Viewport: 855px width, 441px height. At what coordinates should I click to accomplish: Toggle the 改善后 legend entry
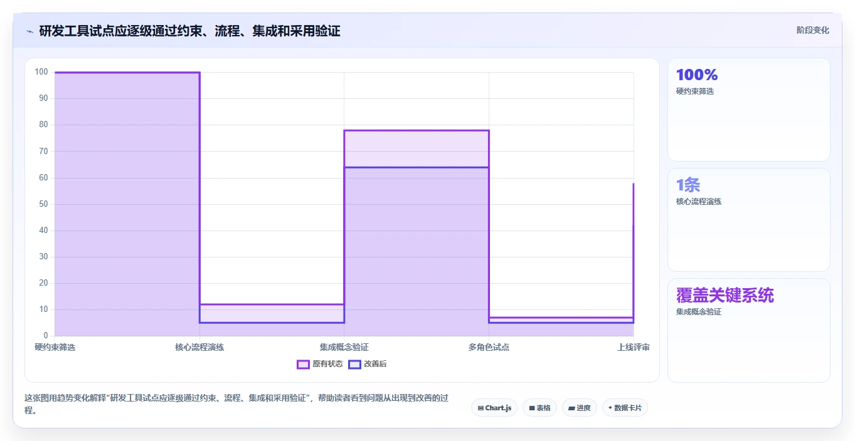click(368, 364)
